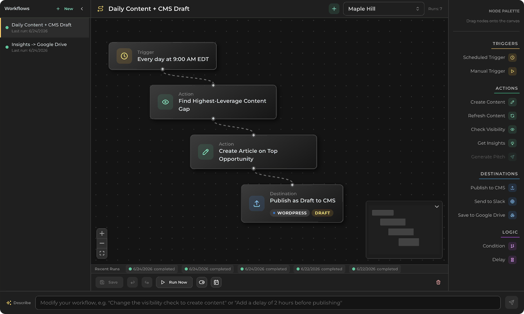
Task: Click the Check Visibility eye icon in palette
Action: (512, 129)
